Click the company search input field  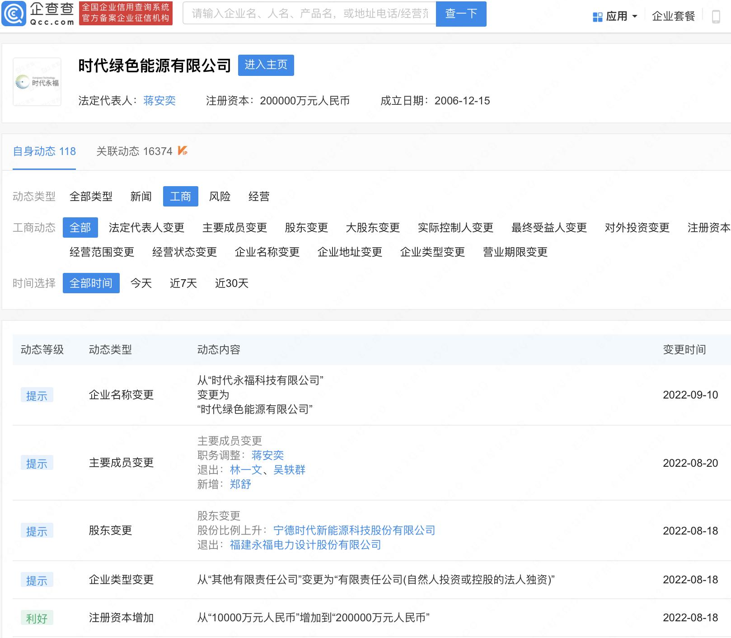point(309,14)
